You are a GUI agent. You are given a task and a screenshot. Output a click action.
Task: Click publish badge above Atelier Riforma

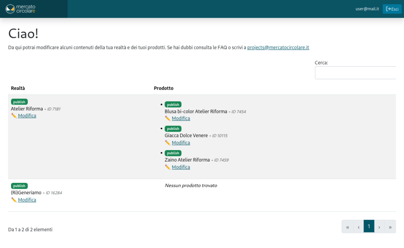[x=19, y=102]
